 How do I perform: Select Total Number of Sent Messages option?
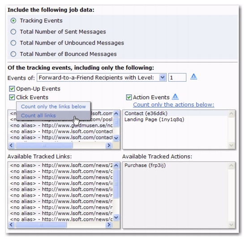[x=13, y=32]
